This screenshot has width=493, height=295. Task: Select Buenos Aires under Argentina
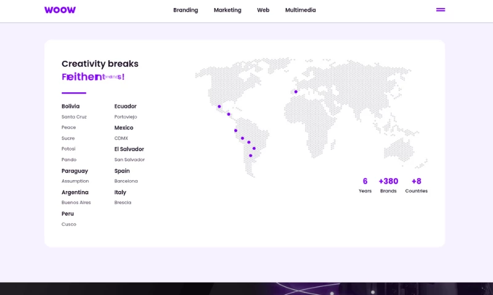pyautogui.click(x=76, y=202)
